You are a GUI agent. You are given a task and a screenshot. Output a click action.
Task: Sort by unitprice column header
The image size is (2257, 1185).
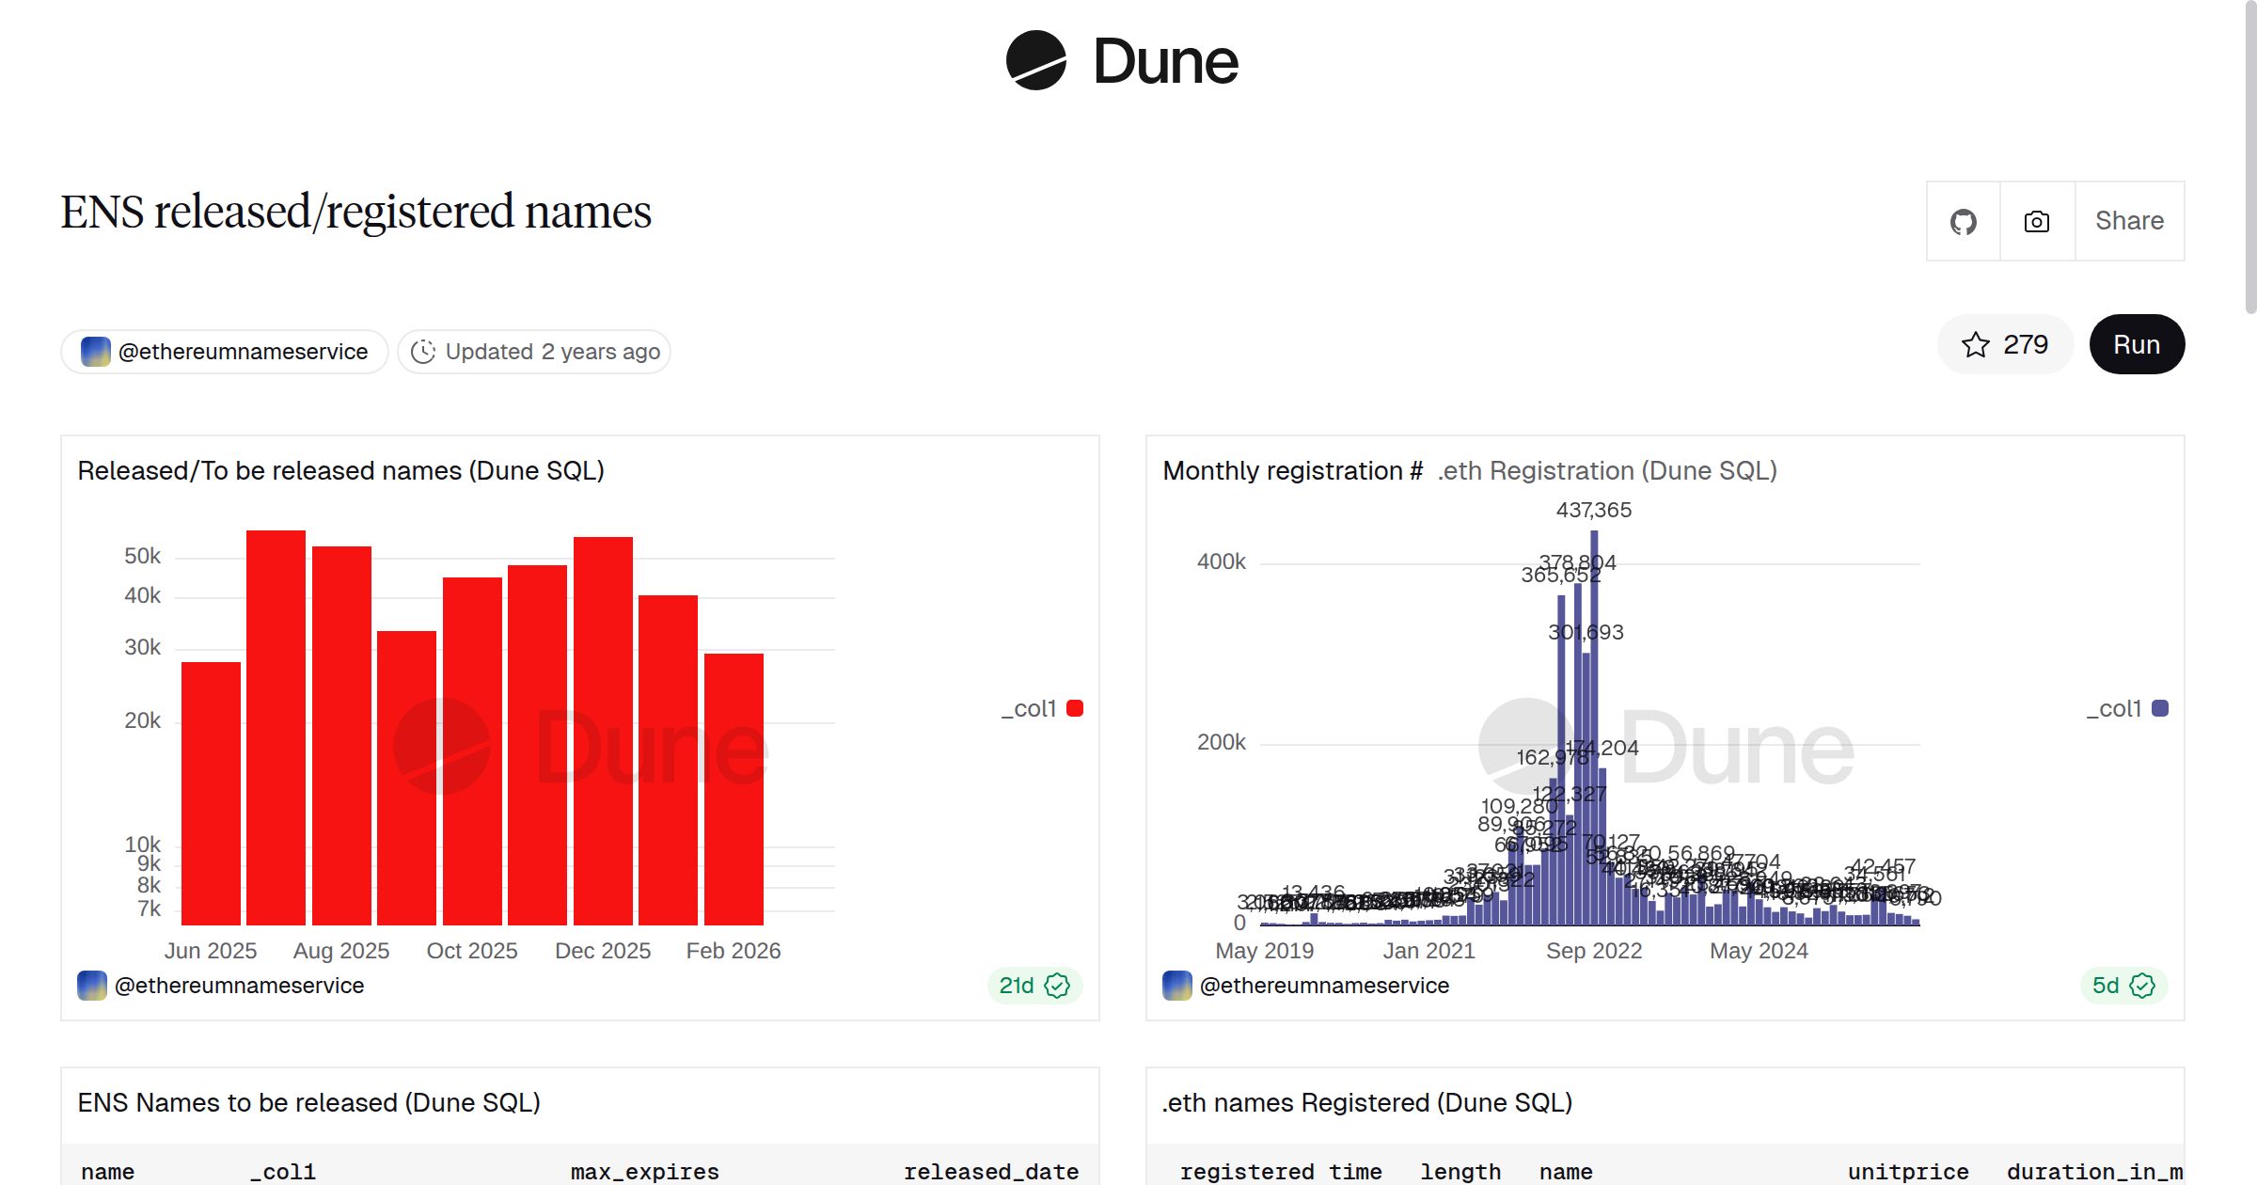1907,1172
